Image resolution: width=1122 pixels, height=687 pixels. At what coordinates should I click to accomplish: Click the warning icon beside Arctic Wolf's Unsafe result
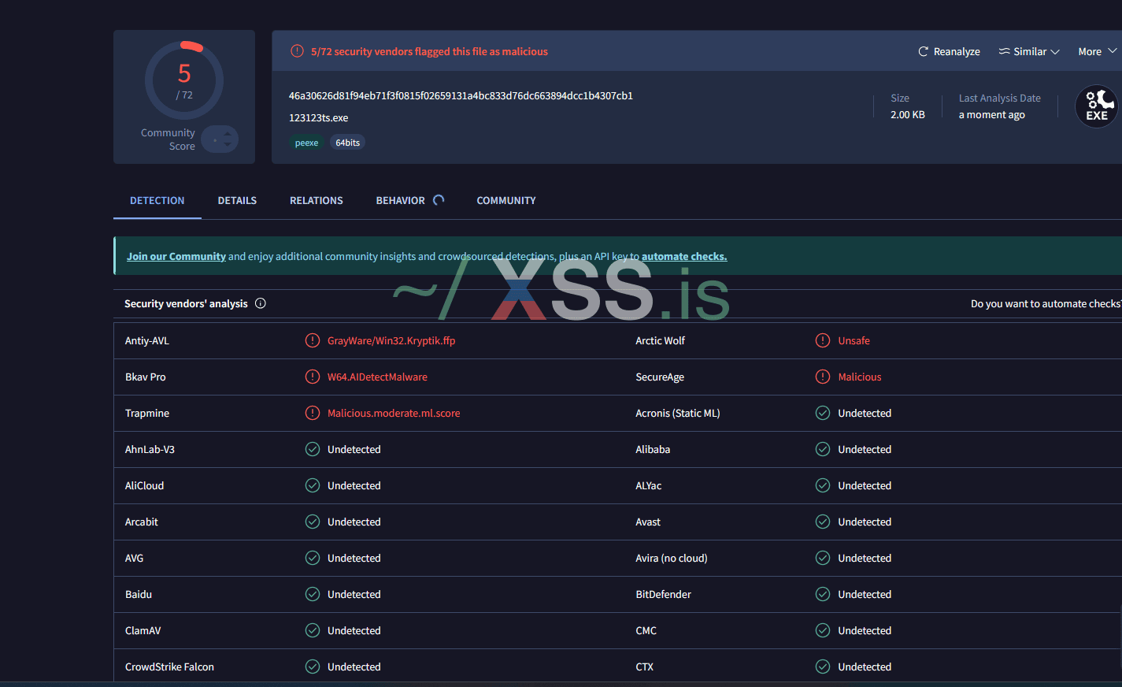click(822, 340)
